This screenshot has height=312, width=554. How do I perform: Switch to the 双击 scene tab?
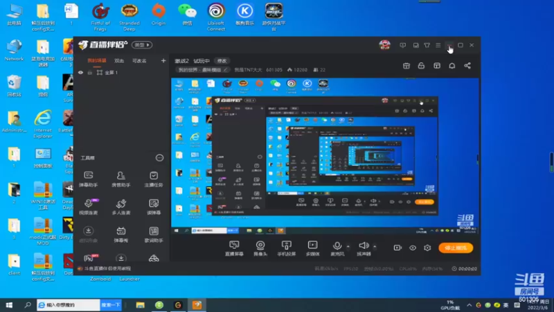(119, 61)
